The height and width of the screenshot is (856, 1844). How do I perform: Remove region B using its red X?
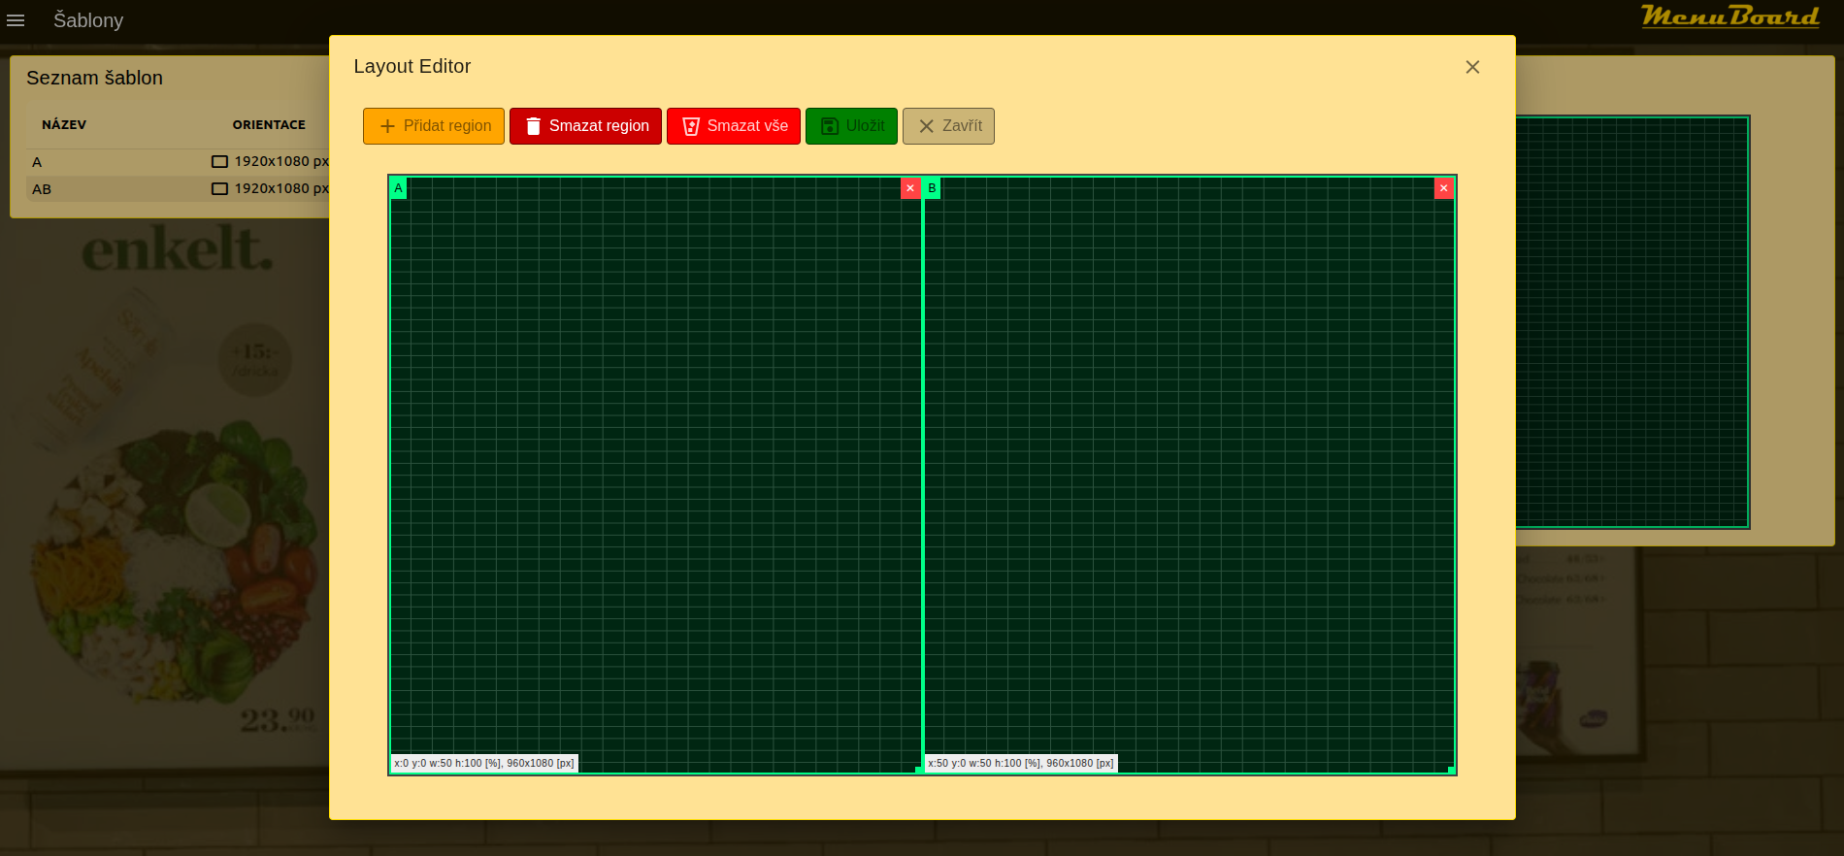(1443, 188)
